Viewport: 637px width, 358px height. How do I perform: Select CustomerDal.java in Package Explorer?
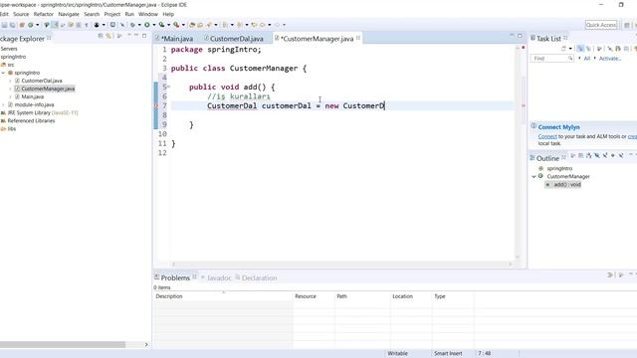[42, 81]
